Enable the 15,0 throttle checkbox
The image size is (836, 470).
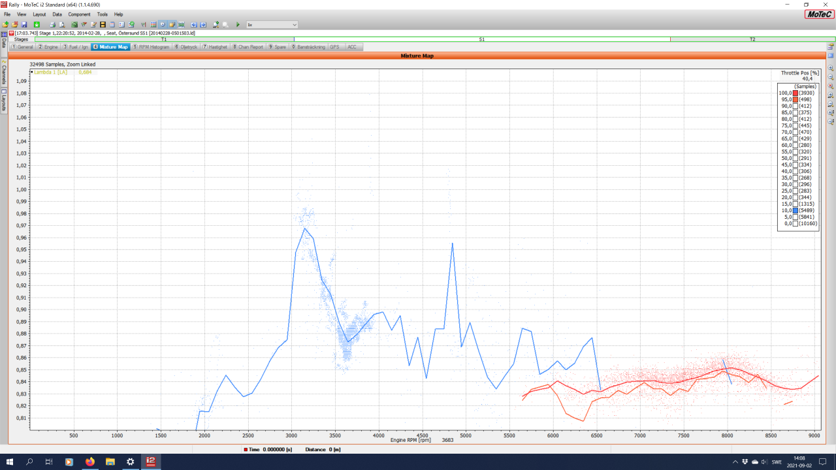(795, 204)
